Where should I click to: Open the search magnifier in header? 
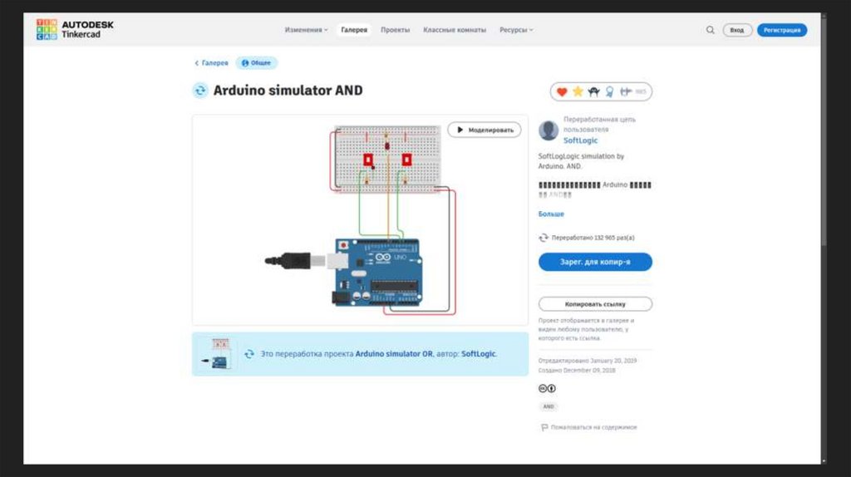pyautogui.click(x=710, y=30)
